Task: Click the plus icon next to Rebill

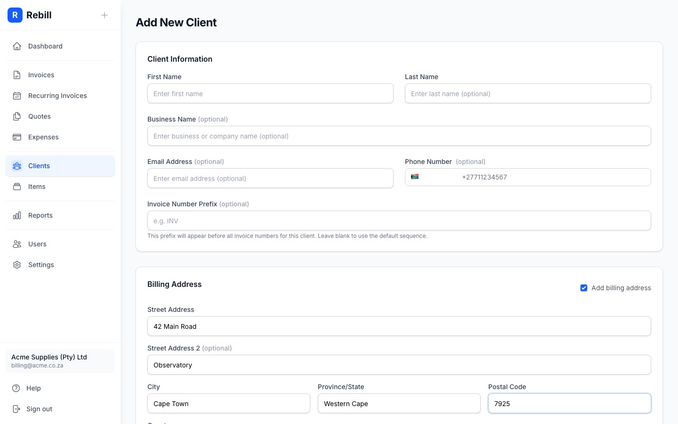Action: 105,15
